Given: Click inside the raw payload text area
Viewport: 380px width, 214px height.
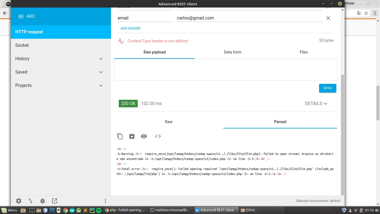Looking at the screenshot, I should point(226,70).
